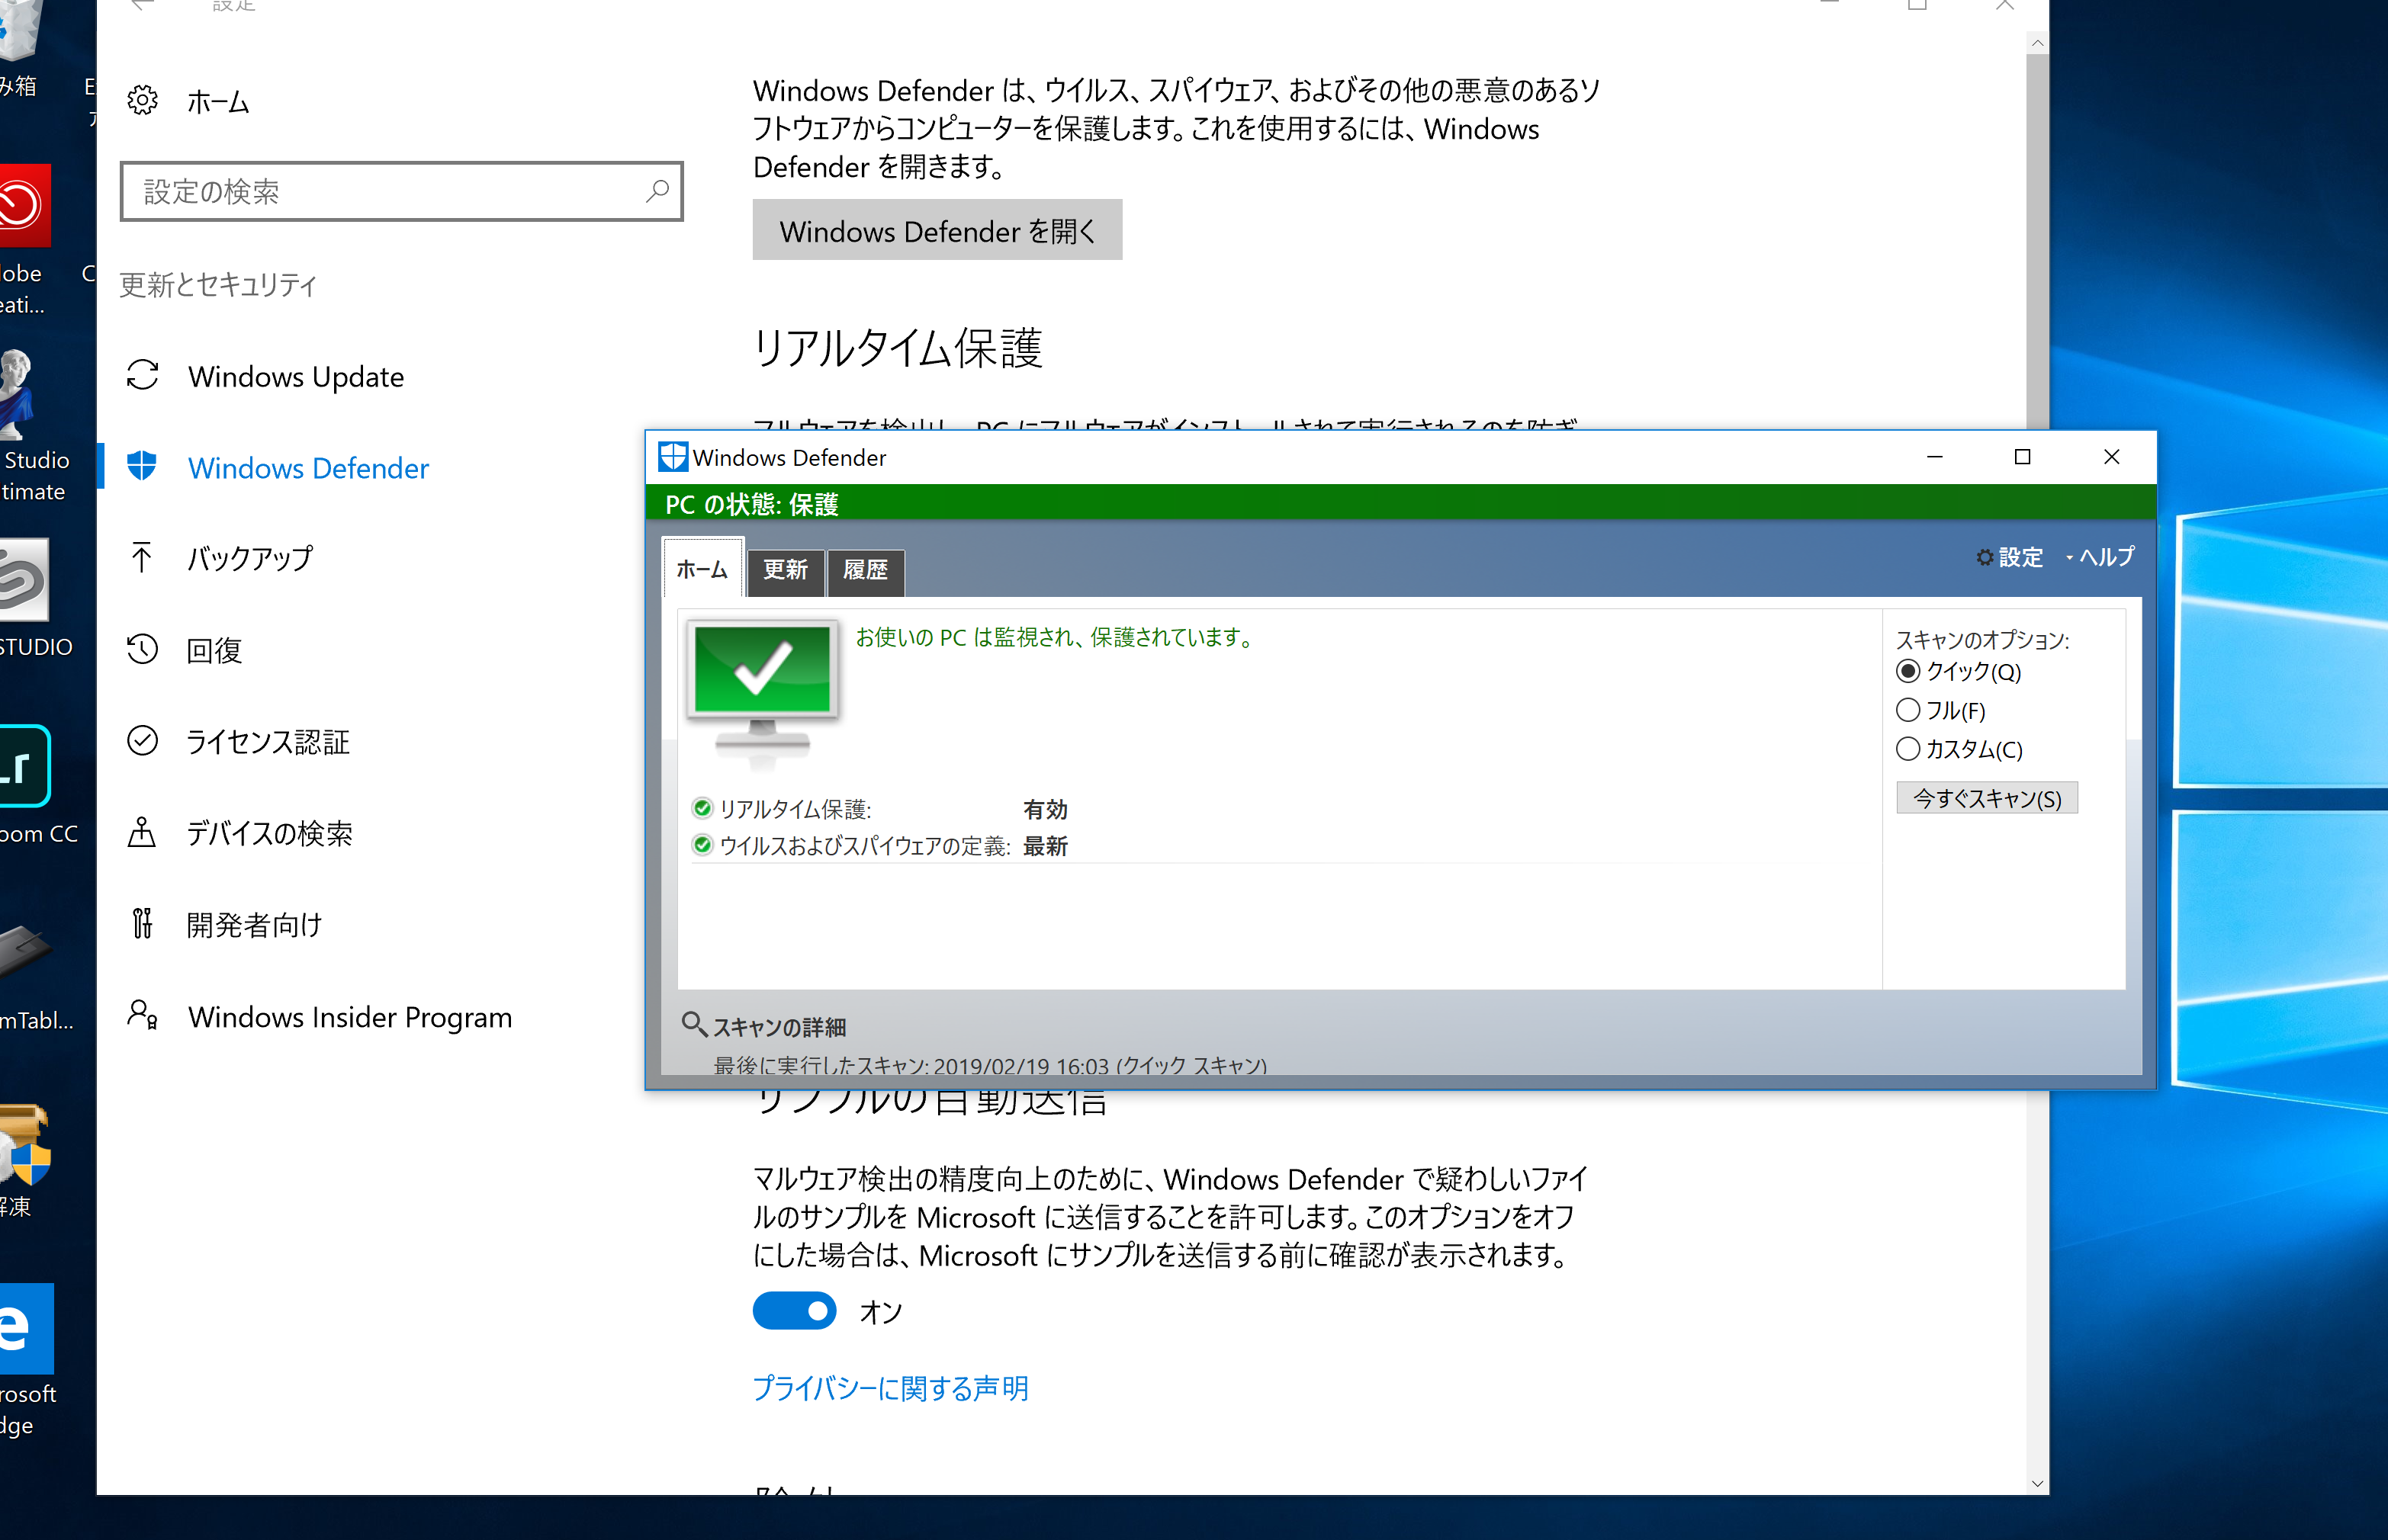This screenshot has width=2388, height=1540.
Task: Click the virus definitions green check icon
Action: click(x=702, y=845)
